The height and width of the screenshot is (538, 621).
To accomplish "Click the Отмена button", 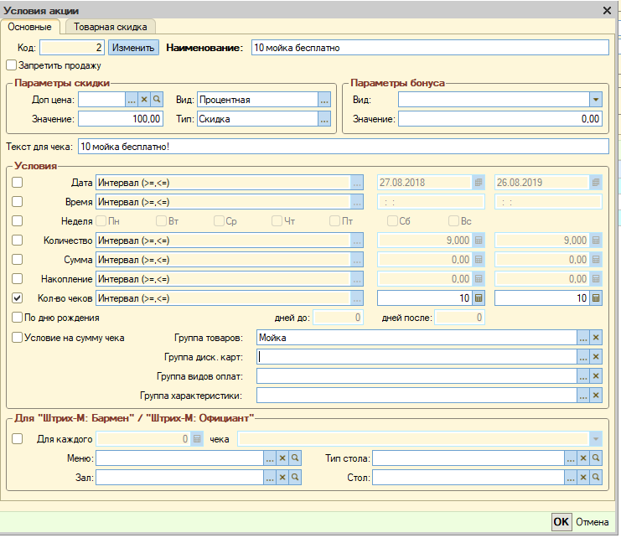I will 593,522.
